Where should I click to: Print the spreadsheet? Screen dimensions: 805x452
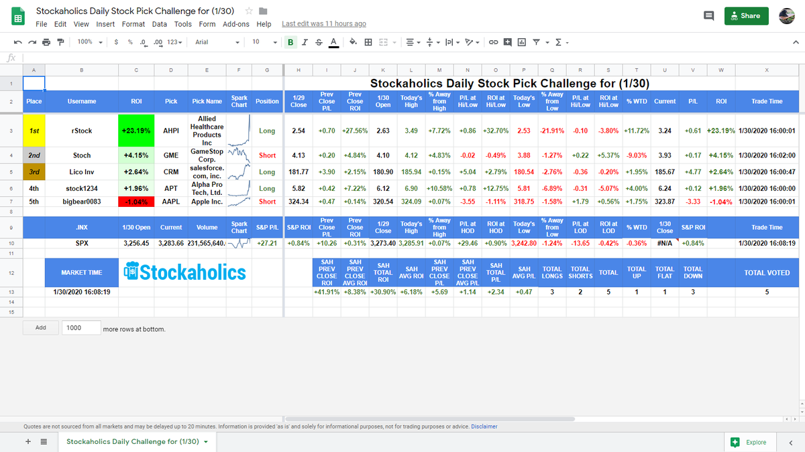[46, 42]
